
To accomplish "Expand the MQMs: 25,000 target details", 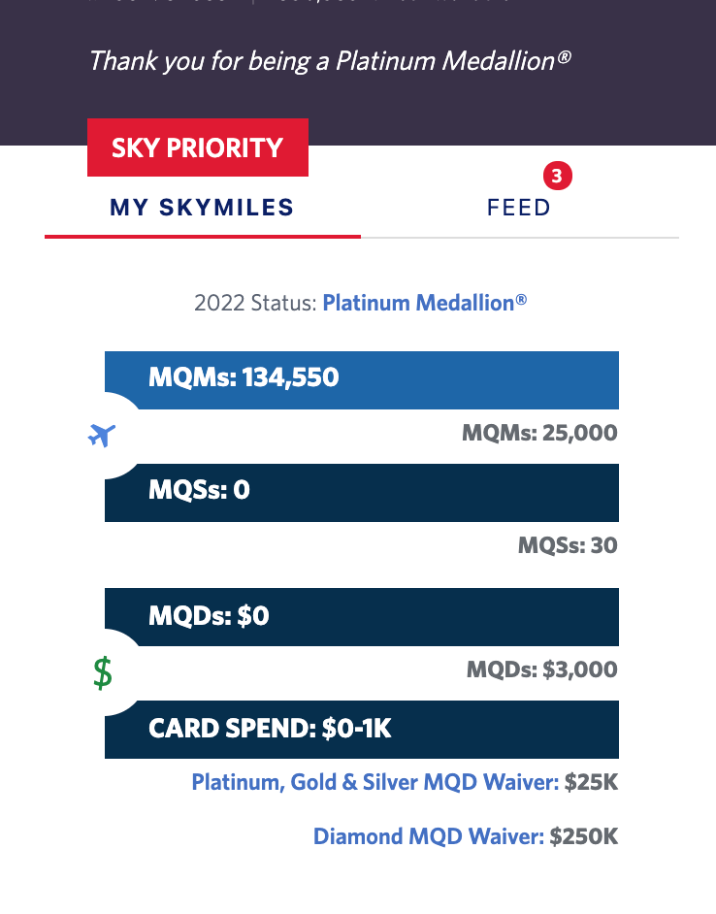I will point(540,433).
